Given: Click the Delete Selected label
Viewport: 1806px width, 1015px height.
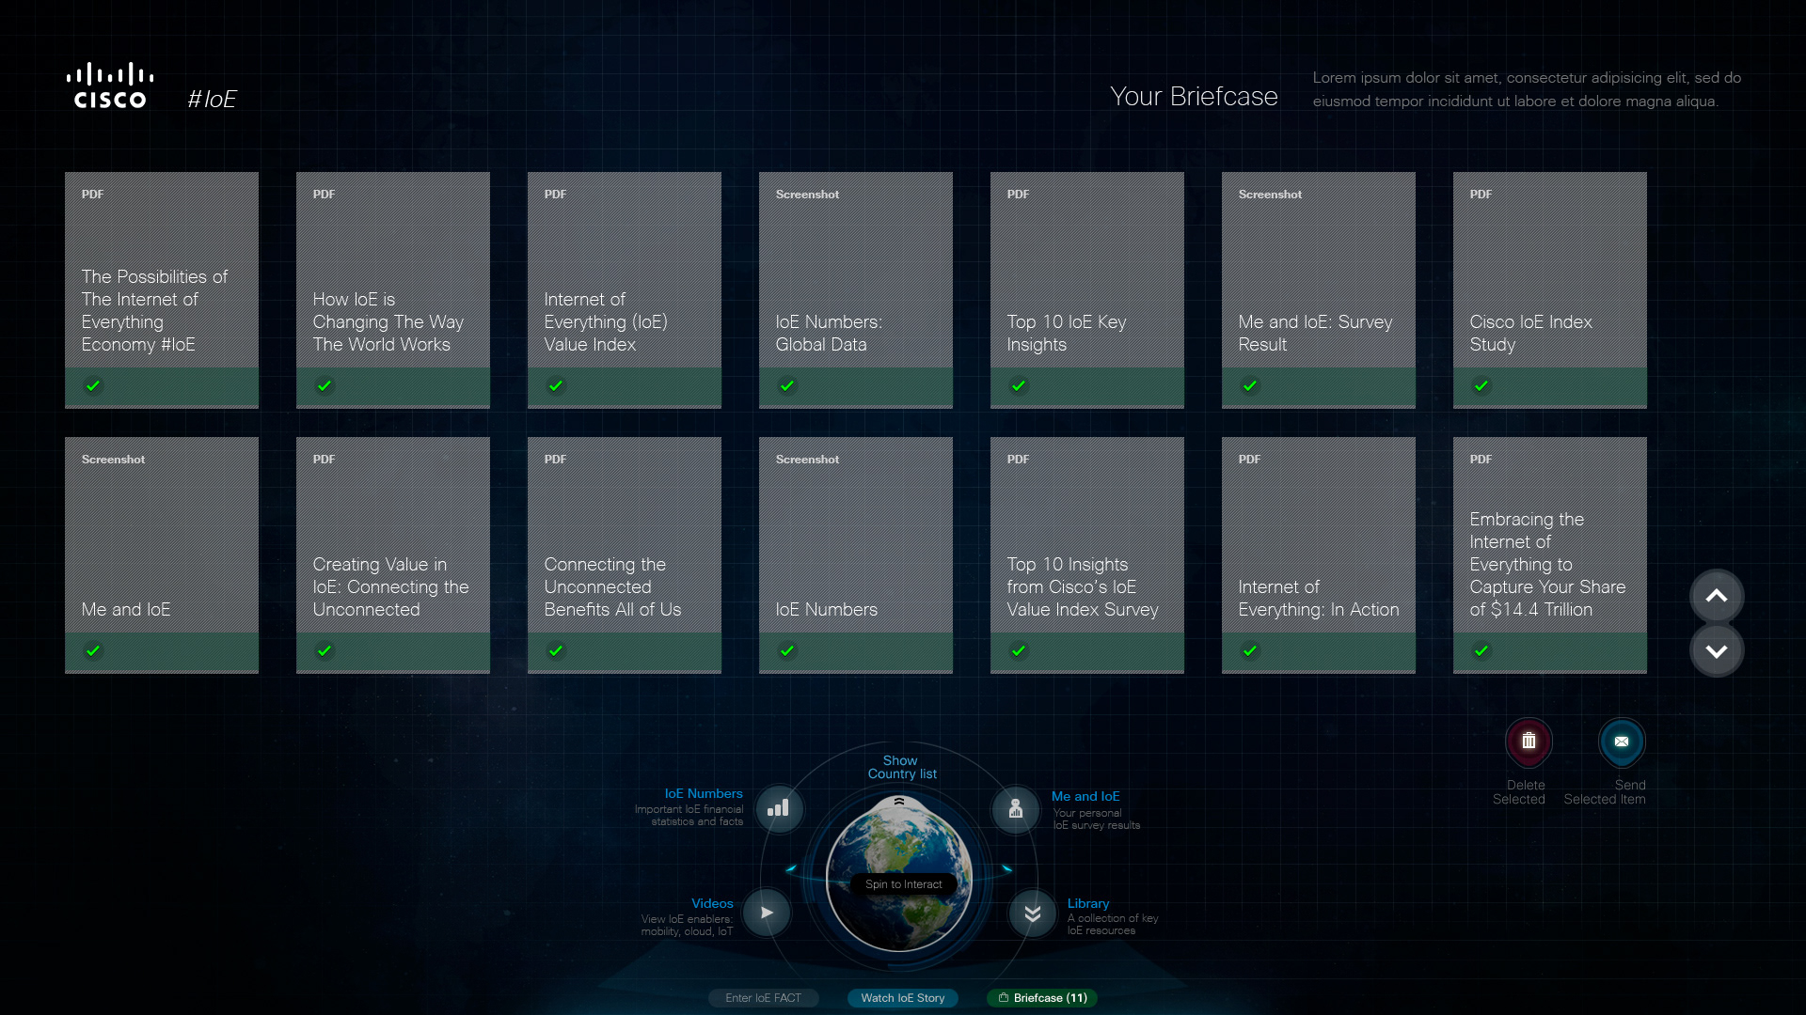Looking at the screenshot, I should coord(1519,792).
